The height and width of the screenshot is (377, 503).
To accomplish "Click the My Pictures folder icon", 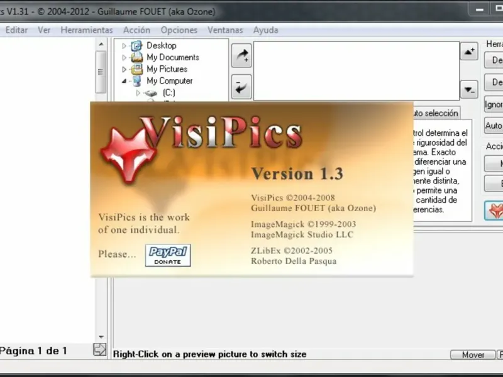I will tap(136, 69).
